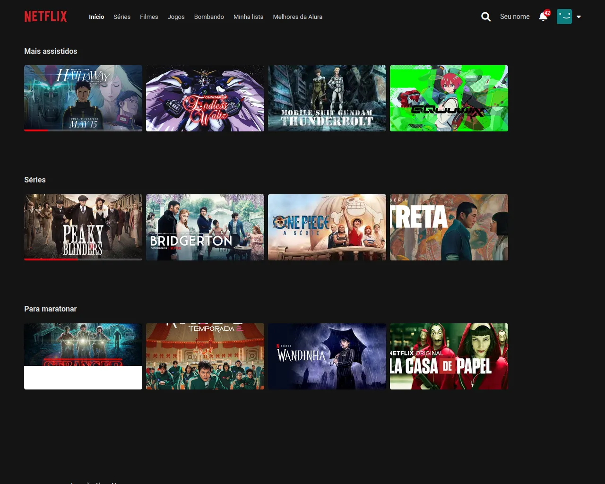Open Melhores da Alura link
The image size is (605, 484).
point(297,17)
